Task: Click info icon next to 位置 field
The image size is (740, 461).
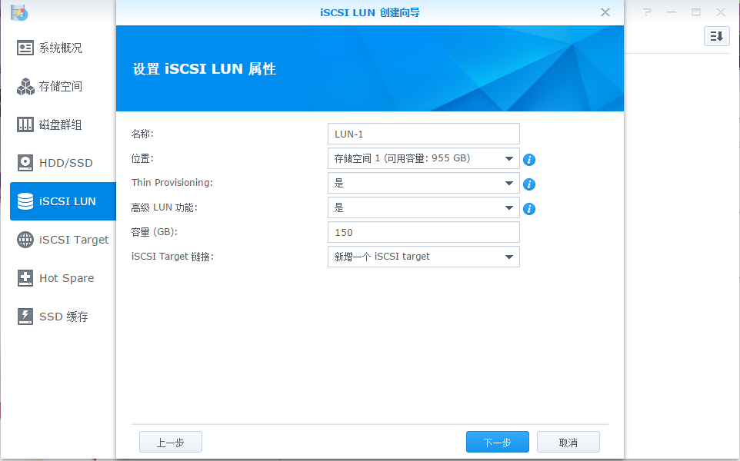Action: click(x=529, y=160)
